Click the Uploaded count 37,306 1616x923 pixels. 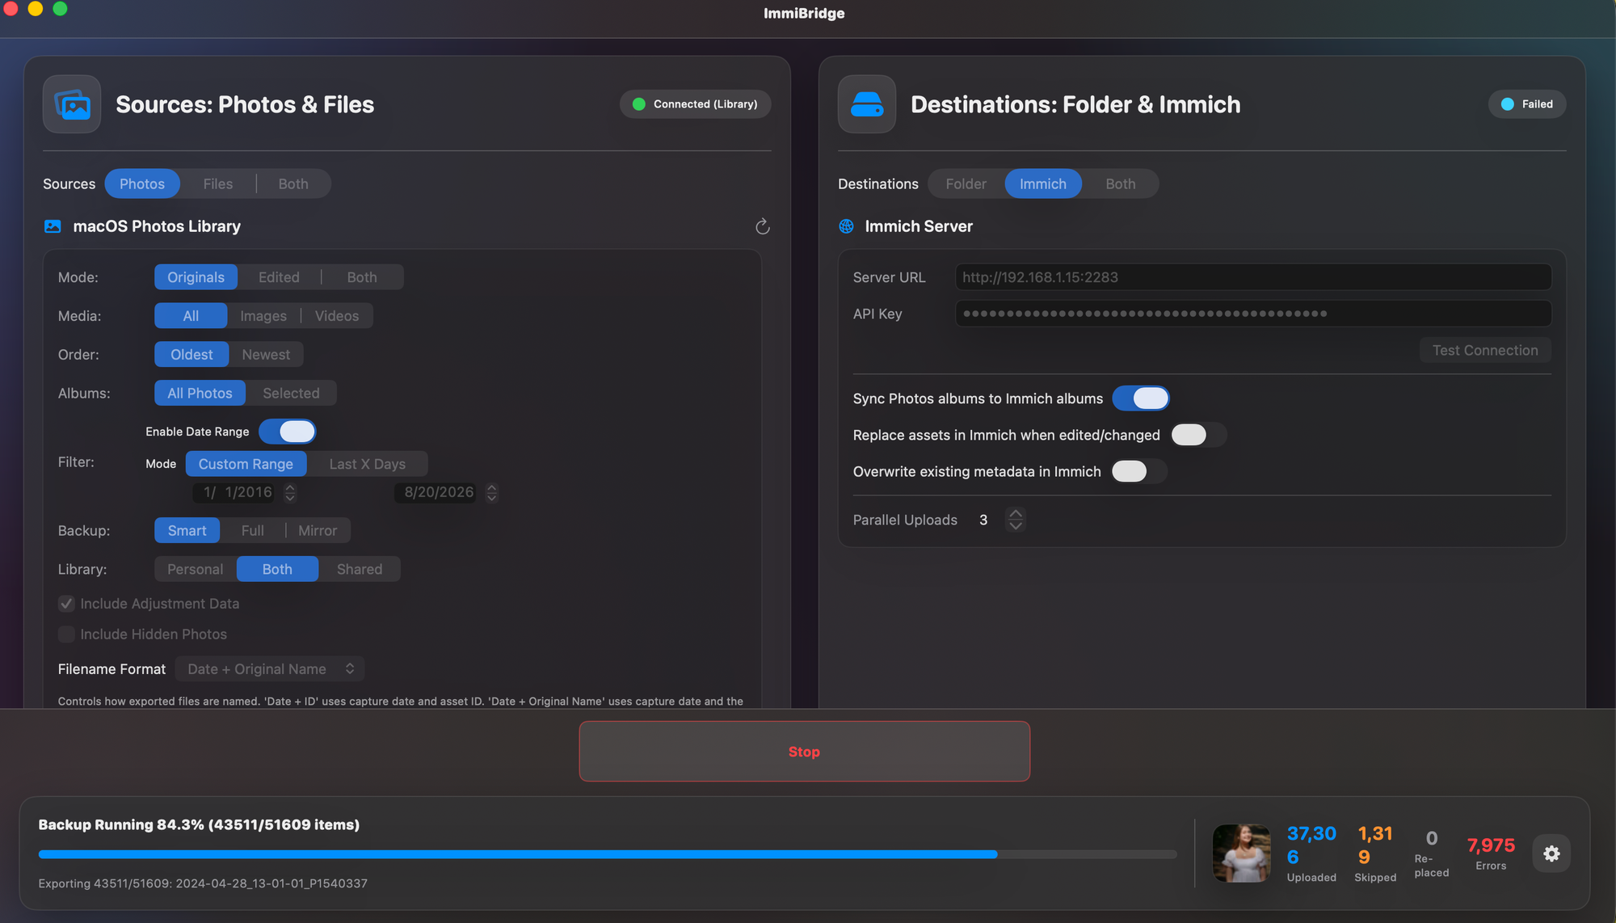tap(1311, 845)
